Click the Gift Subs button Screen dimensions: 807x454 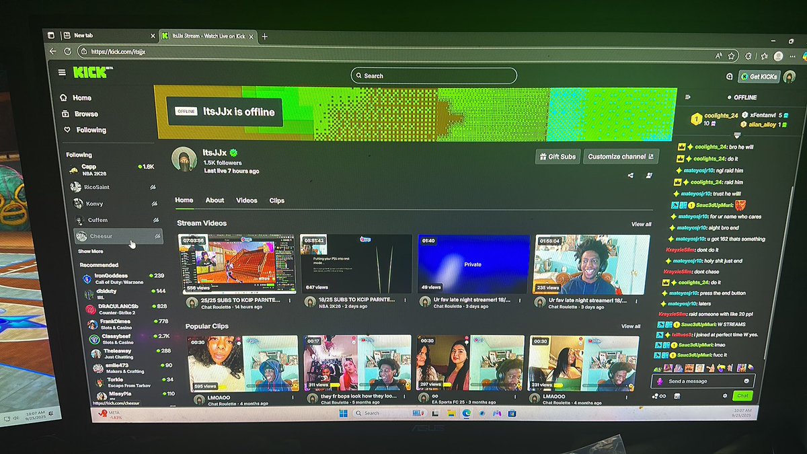click(x=557, y=157)
